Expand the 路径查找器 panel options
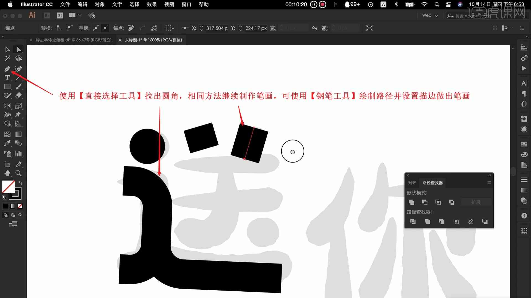Image resolution: width=531 pixels, height=298 pixels. click(x=488, y=182)
